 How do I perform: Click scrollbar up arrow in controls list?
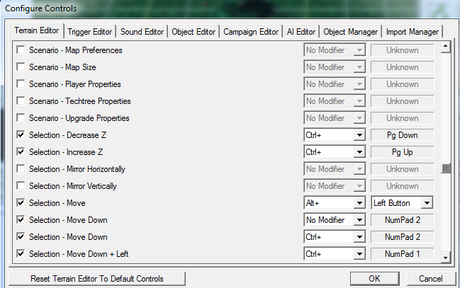click(x=446, y=48)
